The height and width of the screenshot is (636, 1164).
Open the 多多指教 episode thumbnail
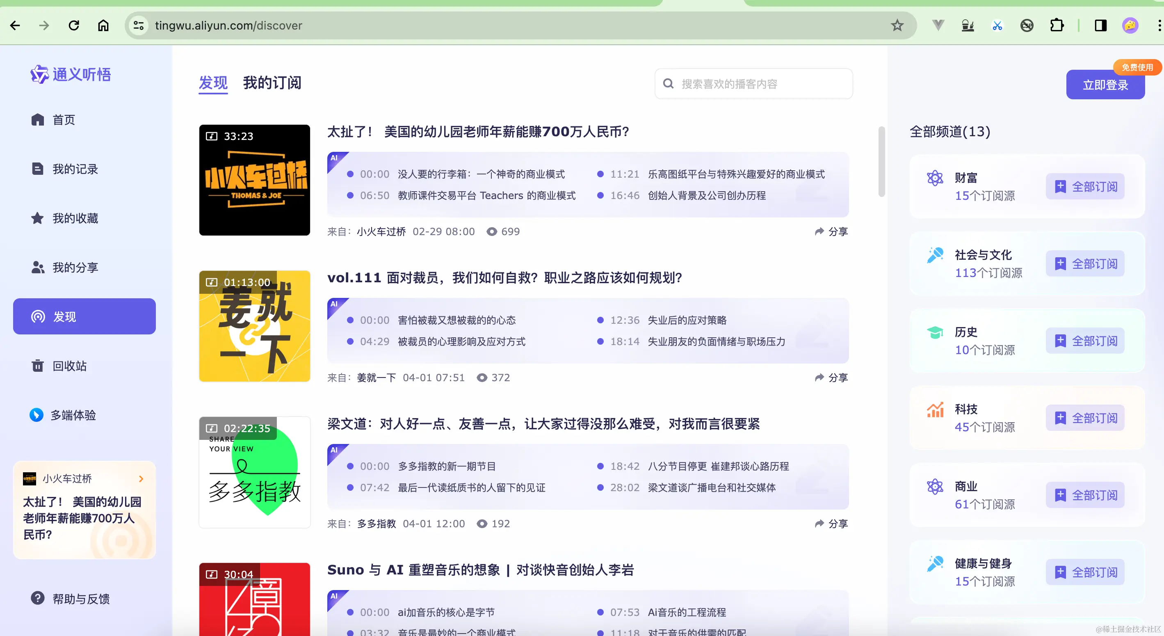pyautogui.click(x=254, y=472)
